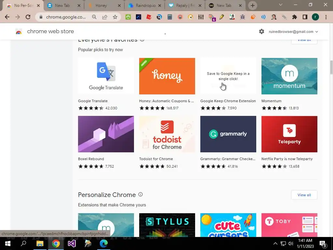Viewport: 333px width, 250px height.
Task: Open the equalizer sliders extension icon
Action: tap(201, 17)
